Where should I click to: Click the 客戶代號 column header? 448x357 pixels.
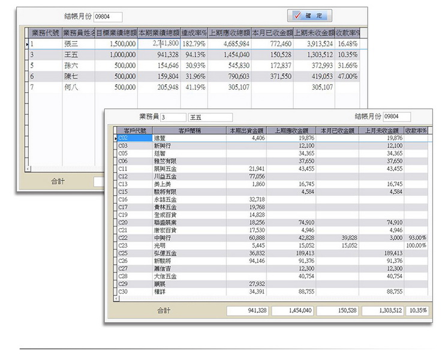pos(134,130)
